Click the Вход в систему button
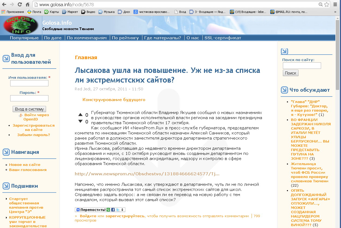 (x=29, y=109)
